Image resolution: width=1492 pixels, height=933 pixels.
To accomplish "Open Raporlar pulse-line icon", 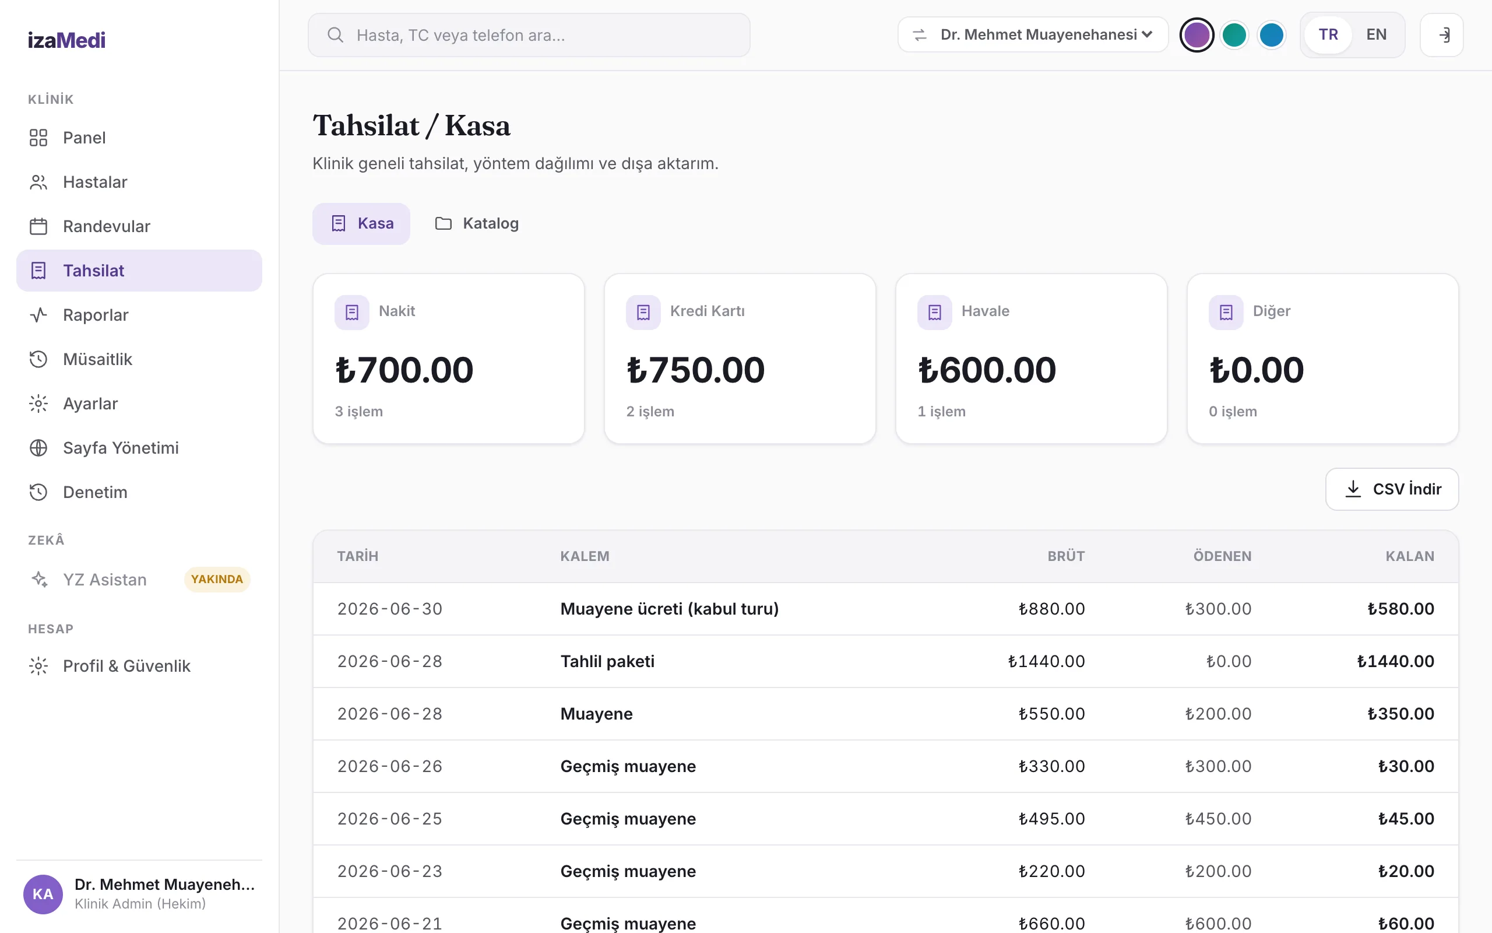I will point(38,315).
